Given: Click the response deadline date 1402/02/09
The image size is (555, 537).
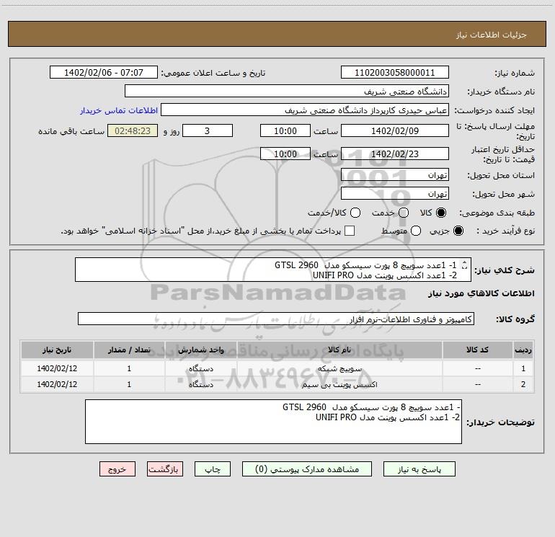Looking at the screenshot, I should tap(395, 130).
